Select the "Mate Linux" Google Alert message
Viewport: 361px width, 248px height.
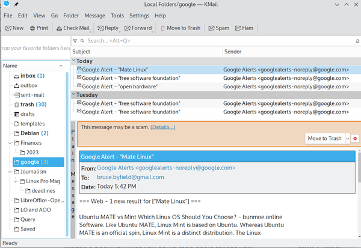218,70
